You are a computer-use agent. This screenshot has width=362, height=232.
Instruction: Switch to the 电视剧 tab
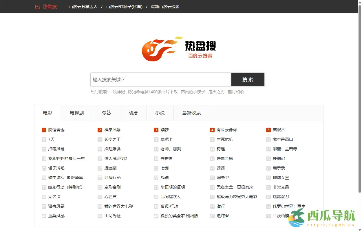(x=76, y=113)
